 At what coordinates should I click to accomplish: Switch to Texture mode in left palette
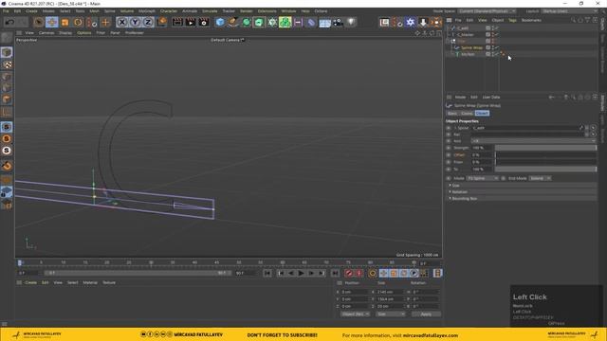[7, 64]
